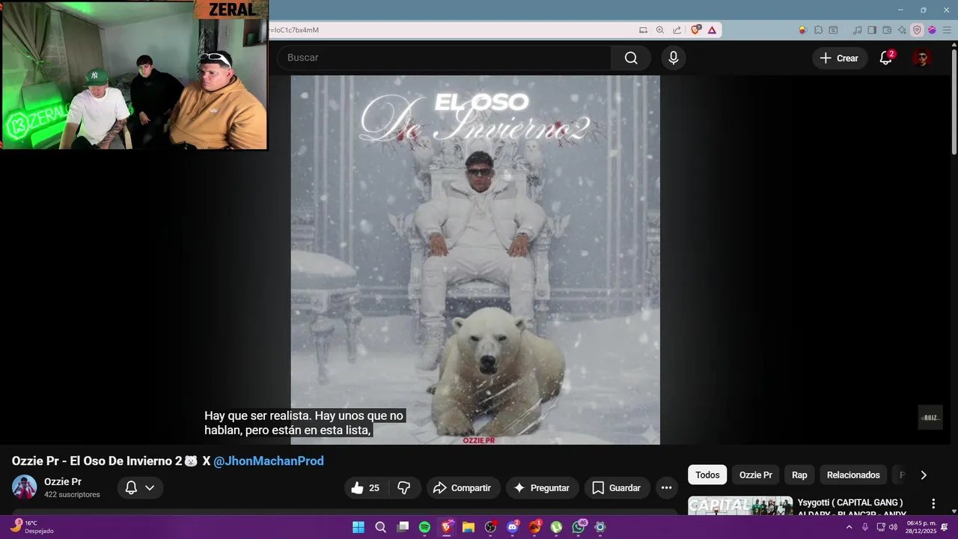
Task: Click the system tray microphone icon
Action: point(865,527)
